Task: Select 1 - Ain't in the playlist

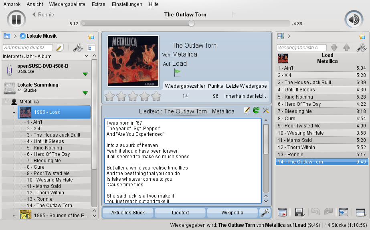Action: (x=322, y=68)
